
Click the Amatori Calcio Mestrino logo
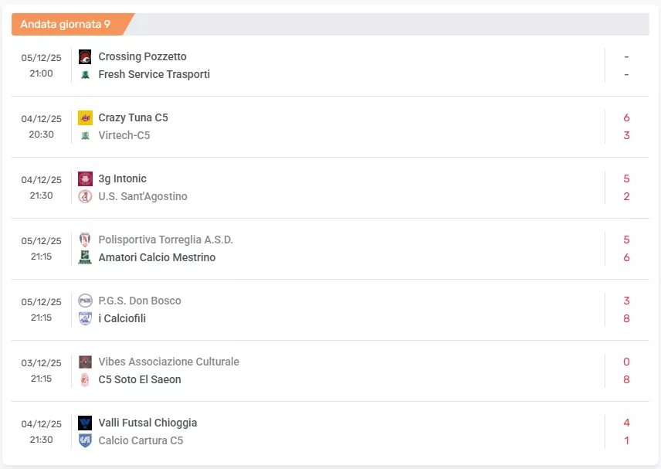pos(85,257)
